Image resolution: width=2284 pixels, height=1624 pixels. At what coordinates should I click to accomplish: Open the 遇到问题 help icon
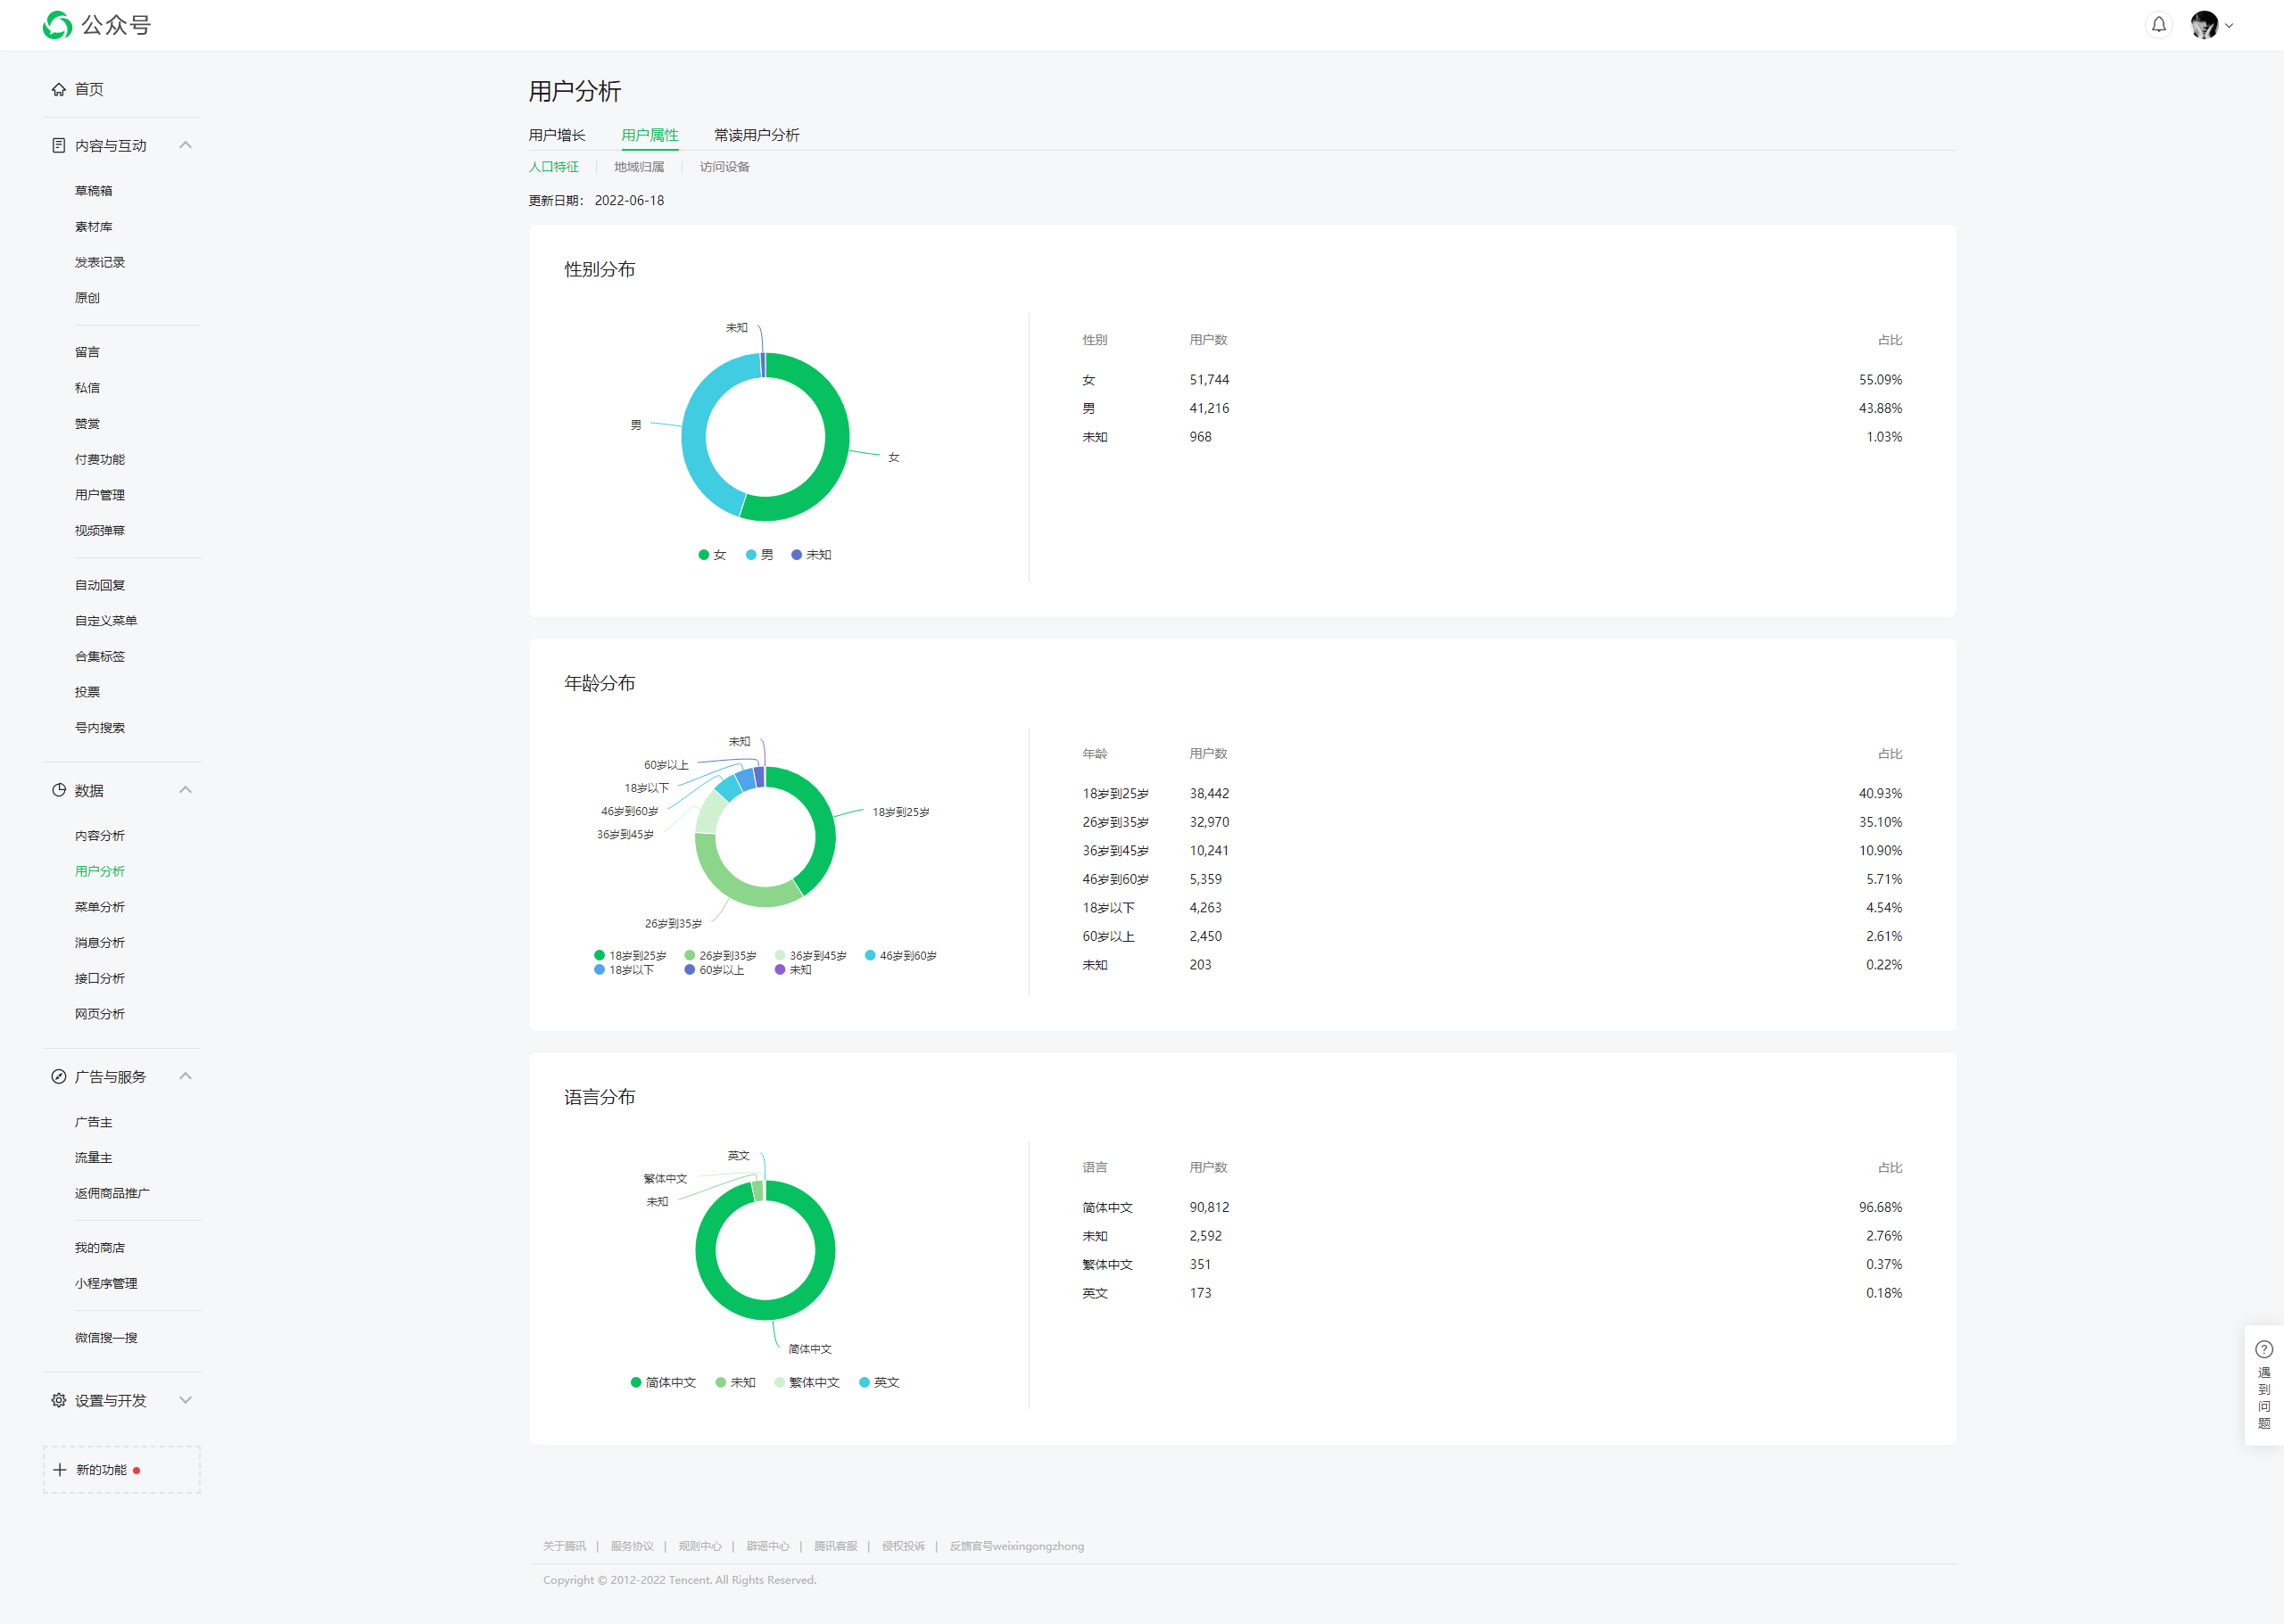(x=2264, y=1349)
